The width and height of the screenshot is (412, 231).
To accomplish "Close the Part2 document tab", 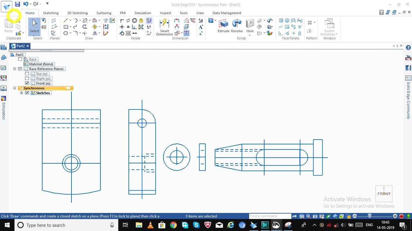I will (28, 46).
